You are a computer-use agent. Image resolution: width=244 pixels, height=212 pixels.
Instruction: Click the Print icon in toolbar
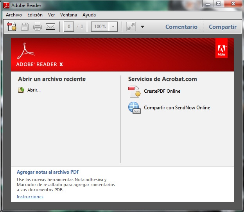point(38,27)
